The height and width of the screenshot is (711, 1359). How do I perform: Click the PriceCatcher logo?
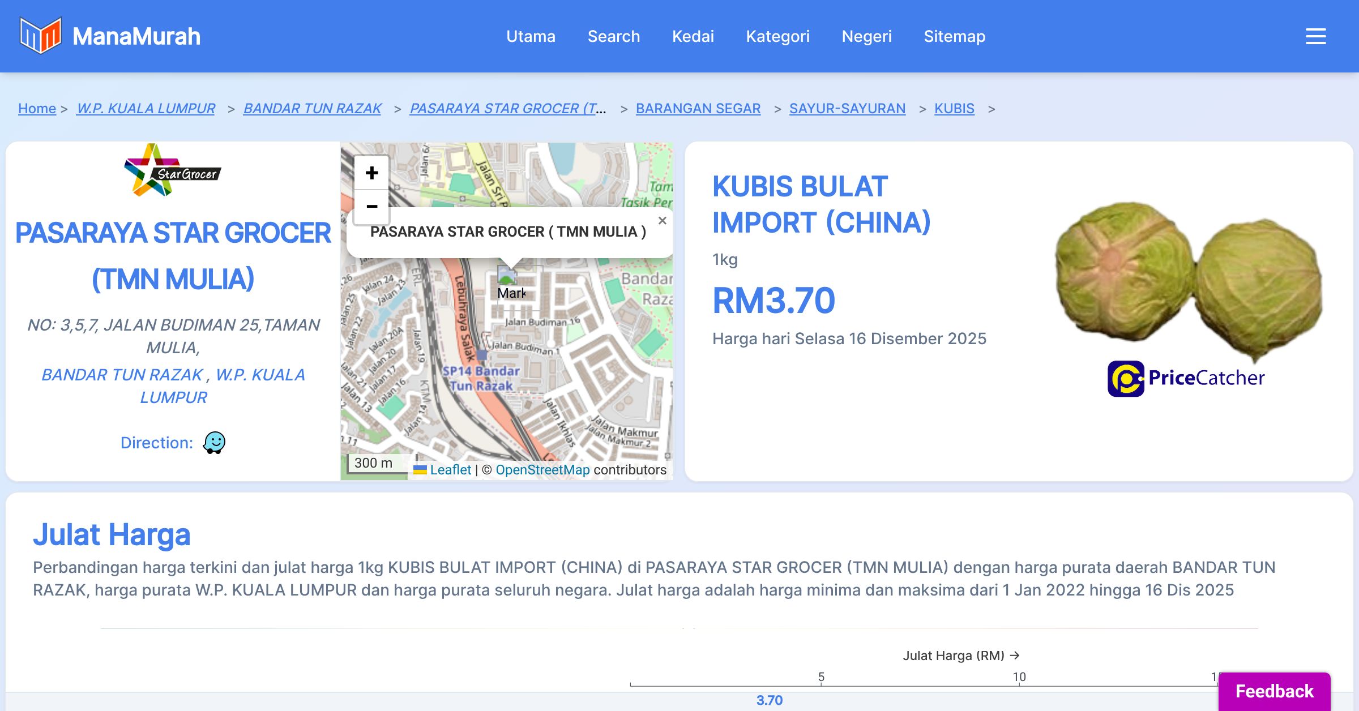coord(1186,378)
